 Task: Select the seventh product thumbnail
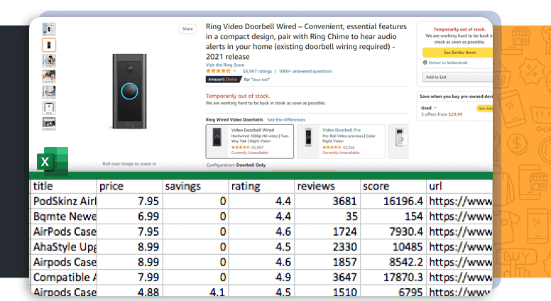tap(49, 124)
